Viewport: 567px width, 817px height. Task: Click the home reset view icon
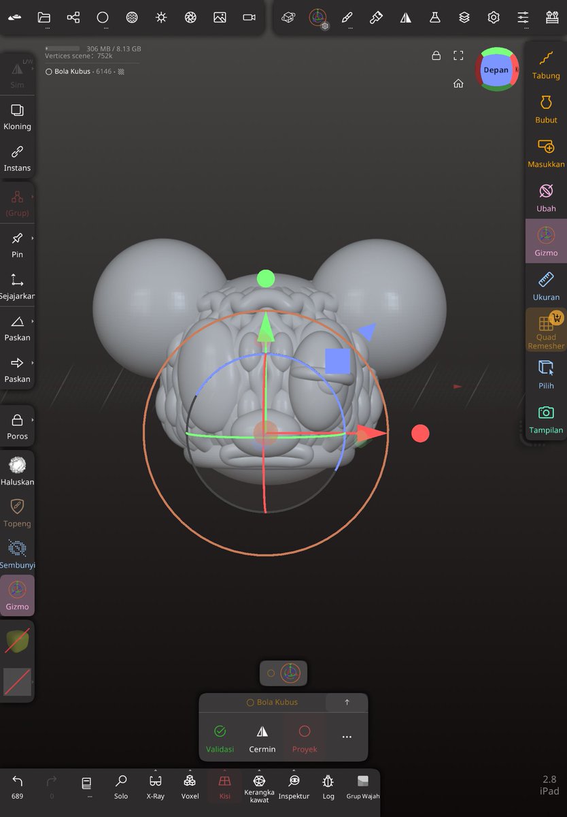(x=458, y=84)
